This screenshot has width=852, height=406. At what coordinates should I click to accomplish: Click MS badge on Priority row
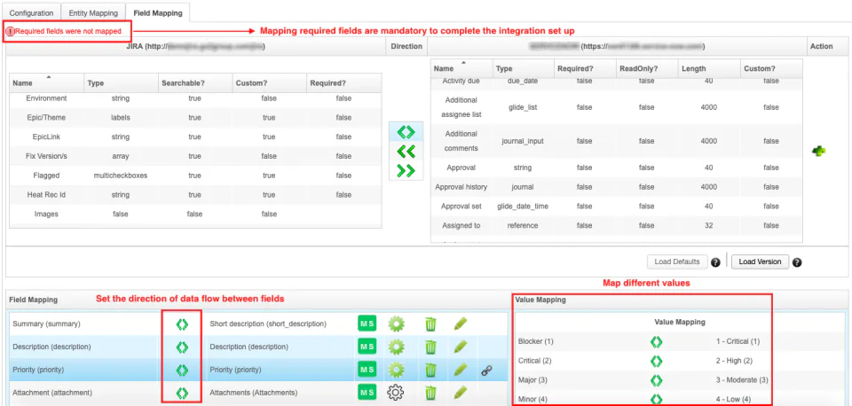tap(367, 369)
